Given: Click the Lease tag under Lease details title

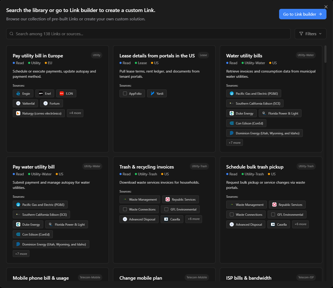Looking at the screenshot, I should click(141, 63).
